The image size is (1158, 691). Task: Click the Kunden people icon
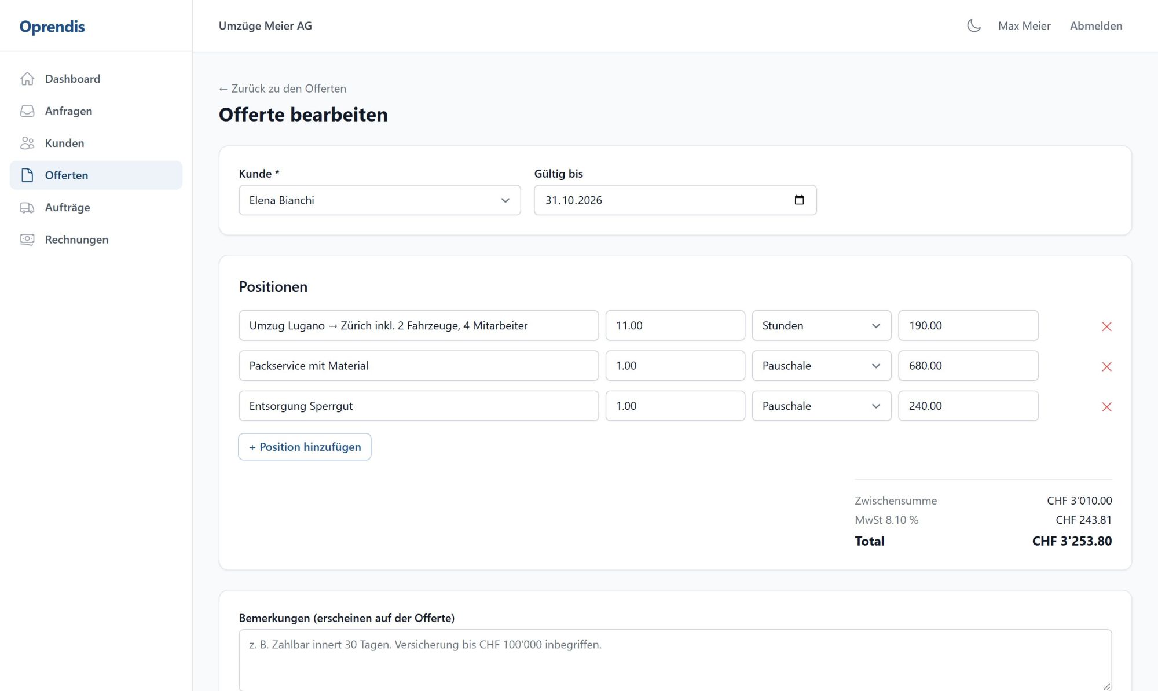[27, 143]
